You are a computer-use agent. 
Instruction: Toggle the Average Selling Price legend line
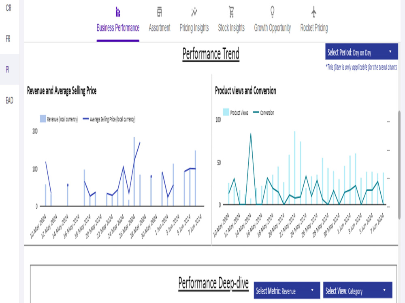pos(85,119)
